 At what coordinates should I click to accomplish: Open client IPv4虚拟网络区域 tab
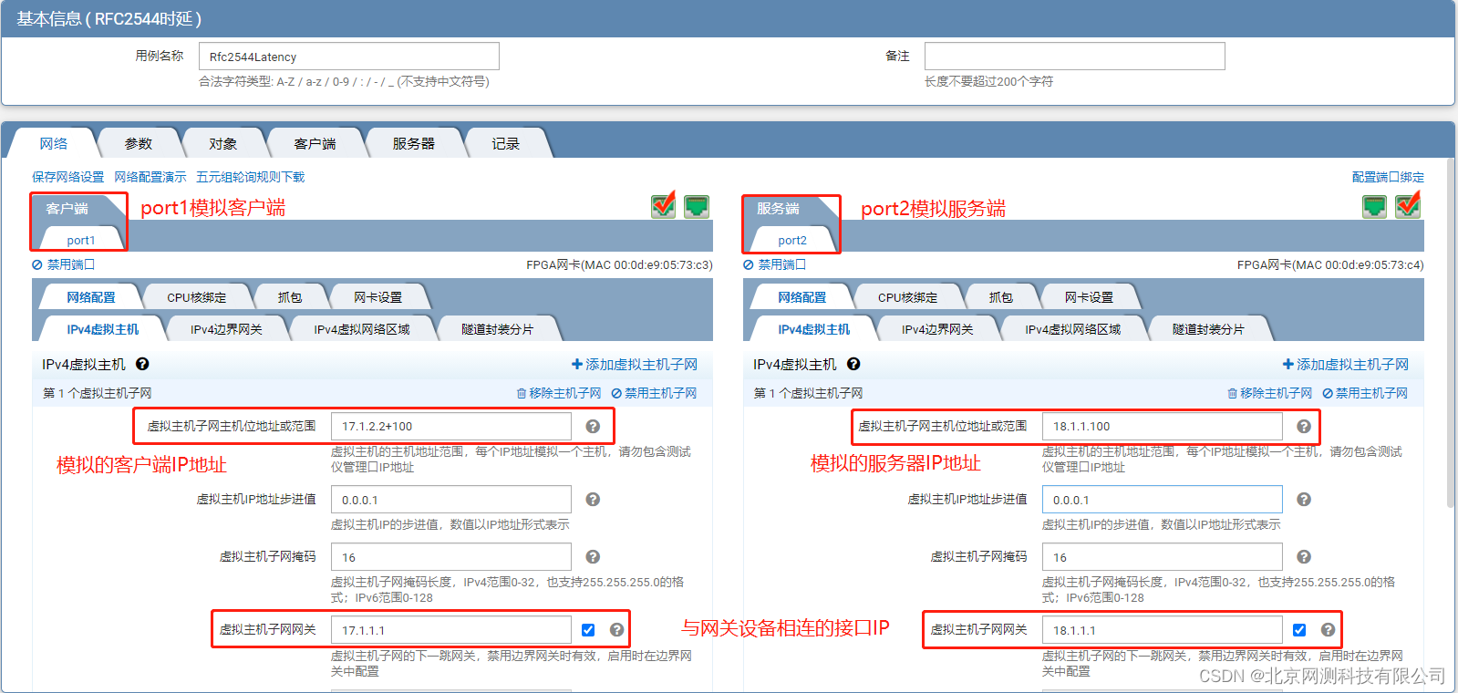(x=361, y=329)
